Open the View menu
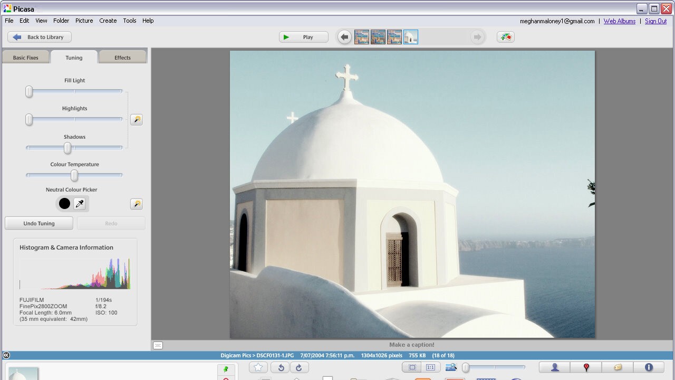675x380 pixels. [41, 21]
